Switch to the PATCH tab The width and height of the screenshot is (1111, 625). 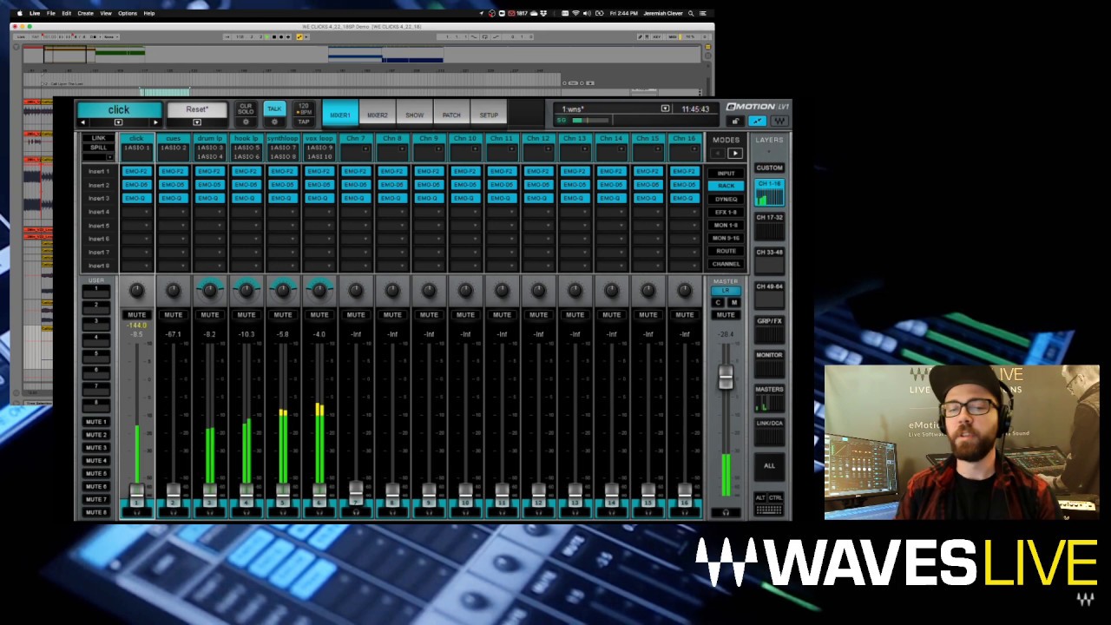click(x=451, y=115)
